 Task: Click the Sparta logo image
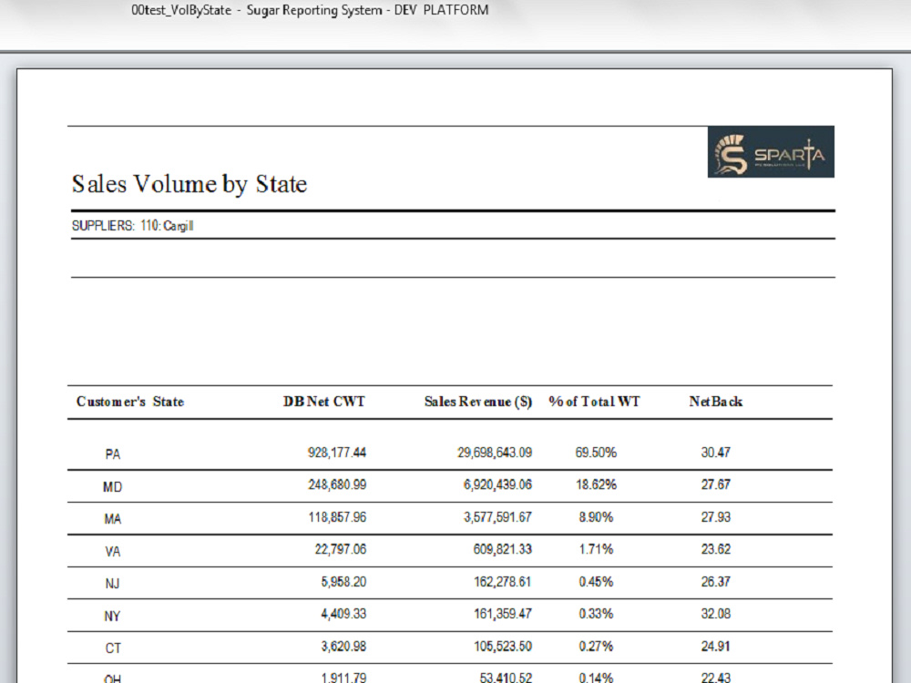[771, 151]
